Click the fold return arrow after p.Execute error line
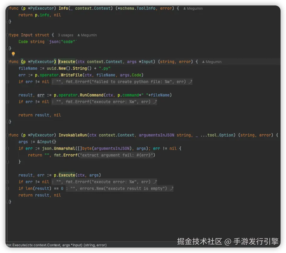This screenshot has height=253, width=286. [x=155, y=182]
